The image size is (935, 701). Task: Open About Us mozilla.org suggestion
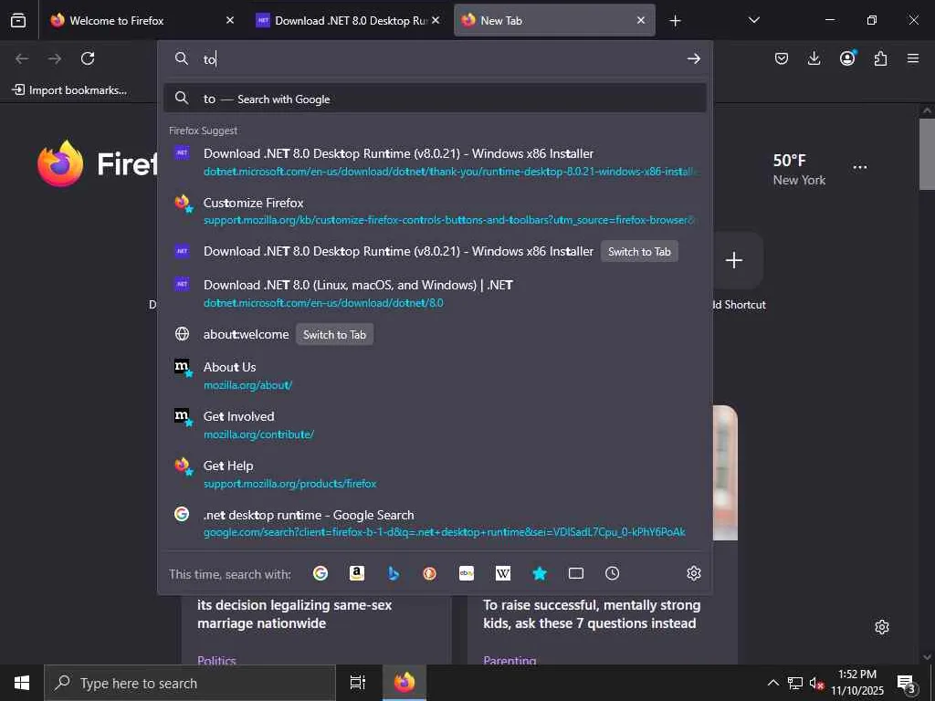click(435, 375)
